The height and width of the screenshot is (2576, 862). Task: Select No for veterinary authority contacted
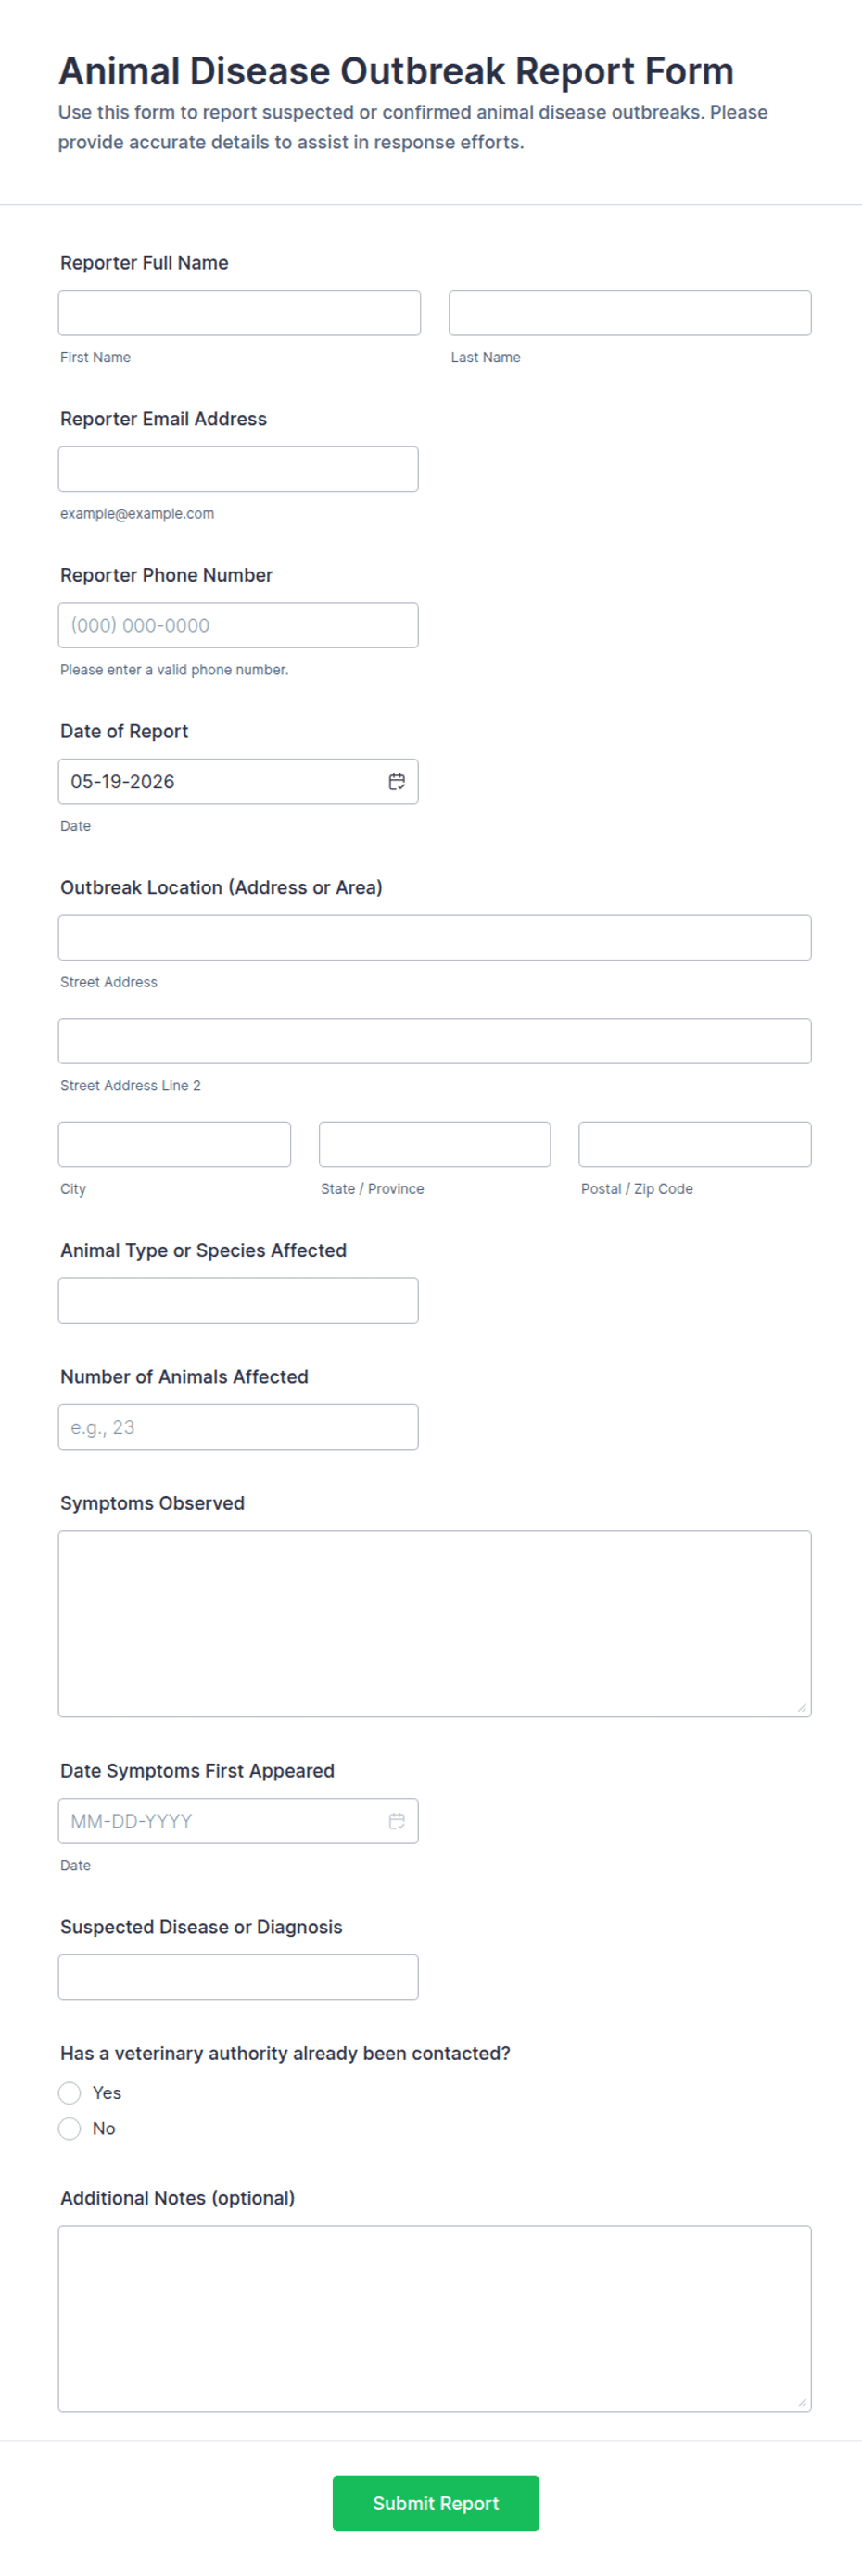[70, 2128]
